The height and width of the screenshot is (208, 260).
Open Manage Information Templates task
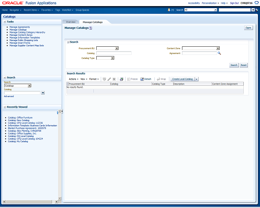(25, 38)
